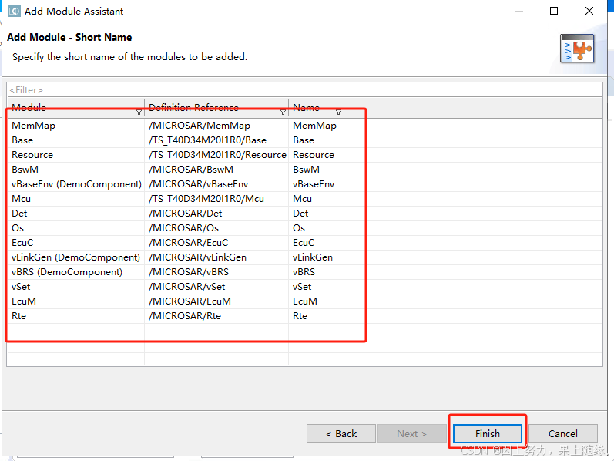The image size is (614, 461).
Task: Select the vBRS (DemoComponent) module cell
Action: [75, 272]
